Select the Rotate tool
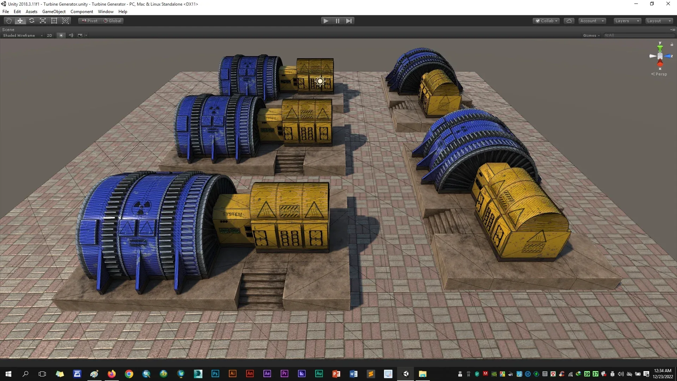The width and height of the screenshot is (677, 381). click(31, 21)
